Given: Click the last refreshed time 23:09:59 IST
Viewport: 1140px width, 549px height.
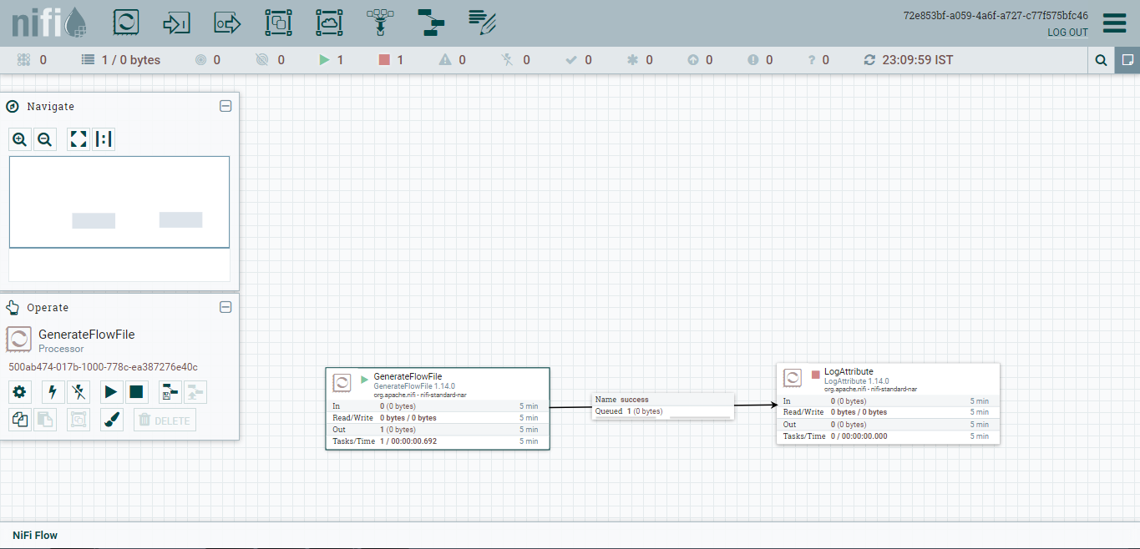Looking at the screenshot, I should (x=918, y=60).
